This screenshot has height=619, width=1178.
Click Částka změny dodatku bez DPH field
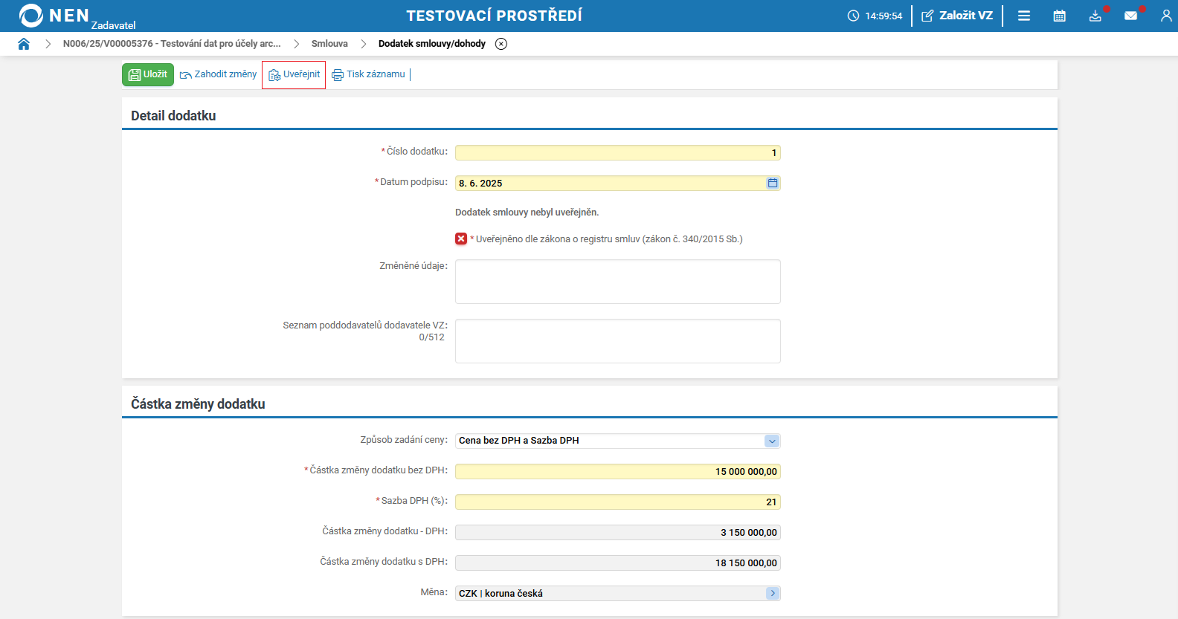point(618,471)
